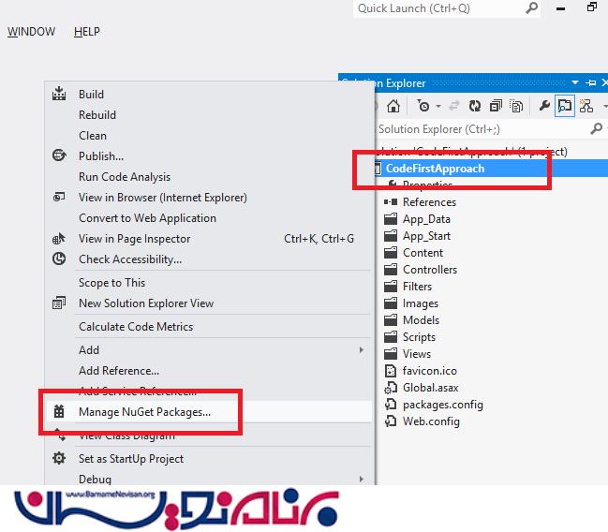Choose Build in the context menu
This screenshot has height=532, width=608.
[x=91, y=94]
